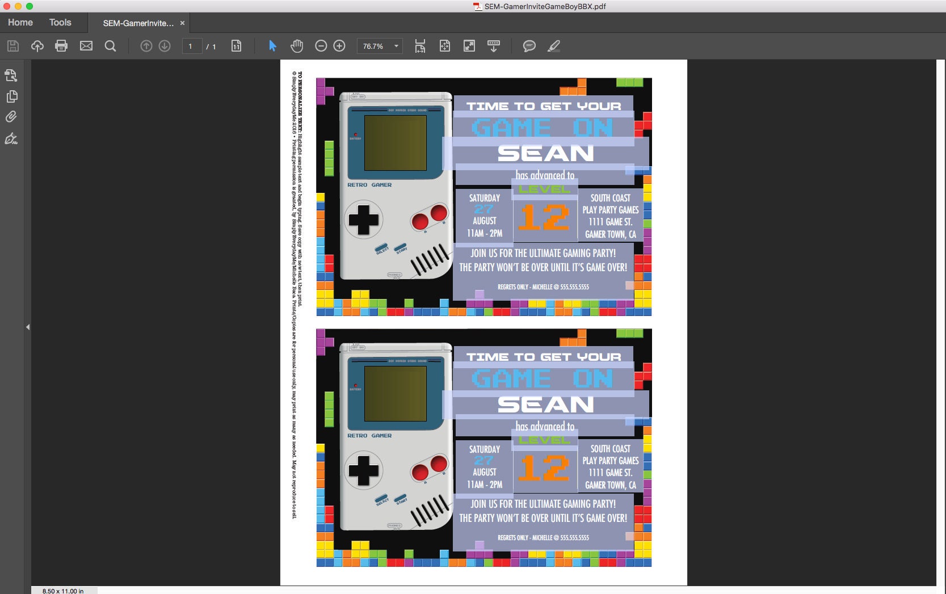Image resolution: width=946 pixels, height=594 pixels.
Task: Click the Save file icon
Action: click(13, 46)
